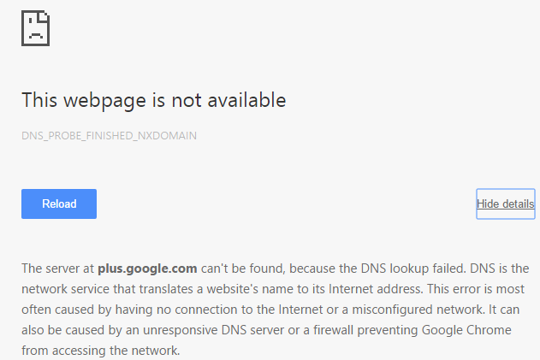Click the word 'firewall' in the paragraph

(x=333, y=330)
